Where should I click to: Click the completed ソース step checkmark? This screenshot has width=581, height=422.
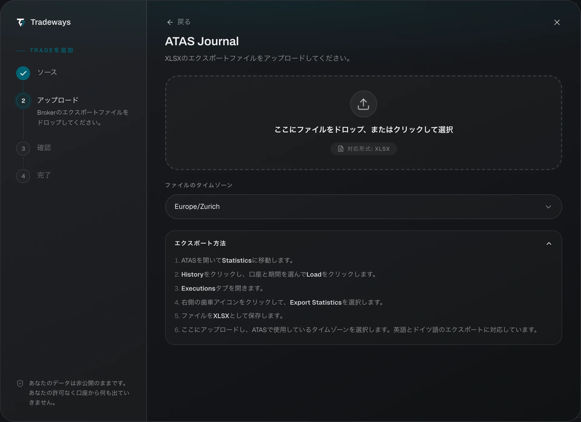coord(23,73)
